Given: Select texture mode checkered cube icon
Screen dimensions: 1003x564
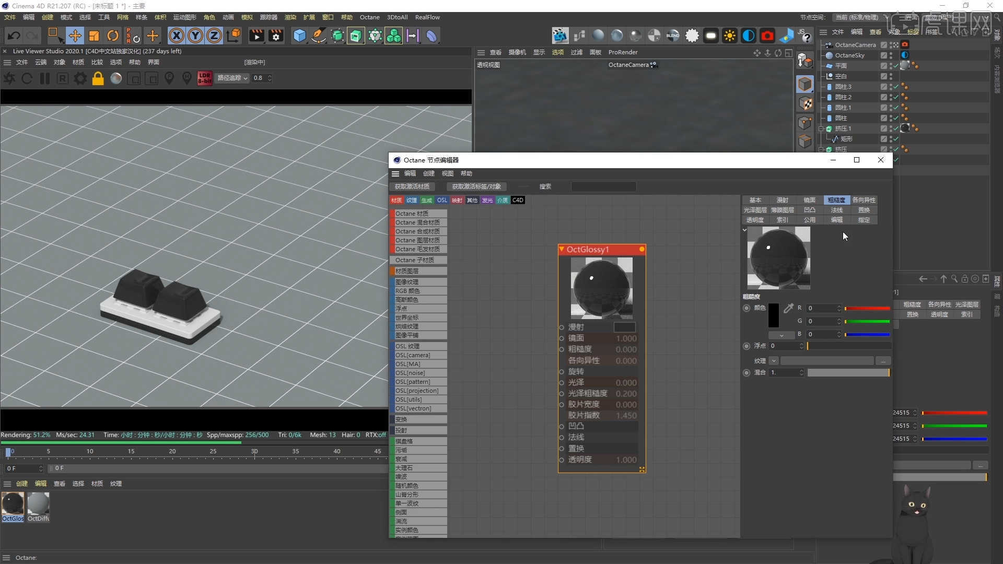Looking at the screenshot, I should 805,103.
